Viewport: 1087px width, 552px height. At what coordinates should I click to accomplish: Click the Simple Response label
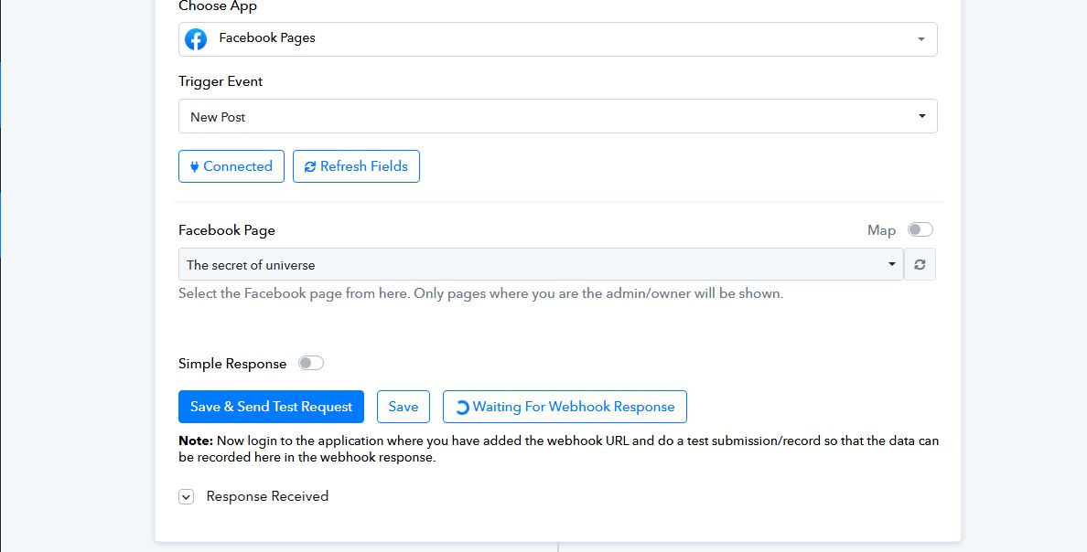pyautogui.click(x=232, y=364)
